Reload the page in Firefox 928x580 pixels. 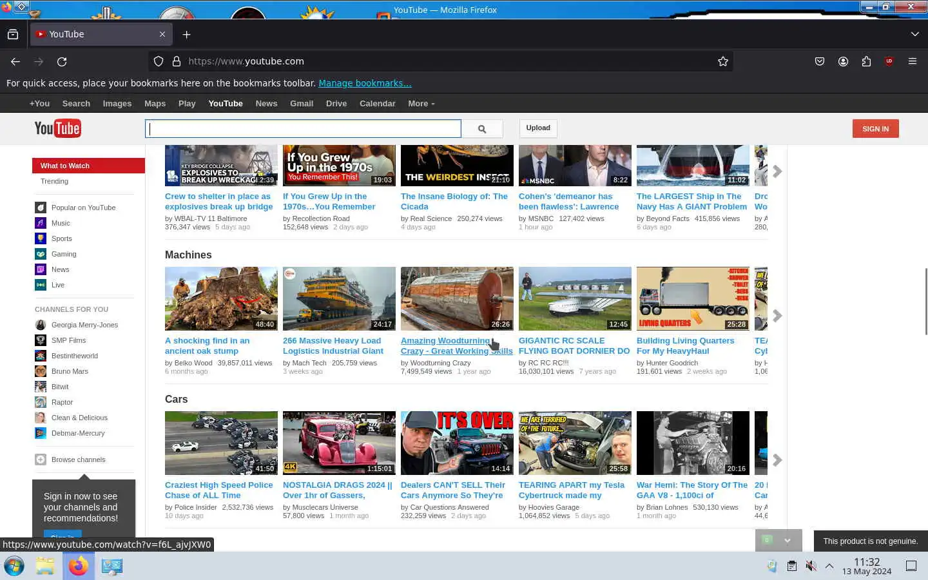(62, 61)
